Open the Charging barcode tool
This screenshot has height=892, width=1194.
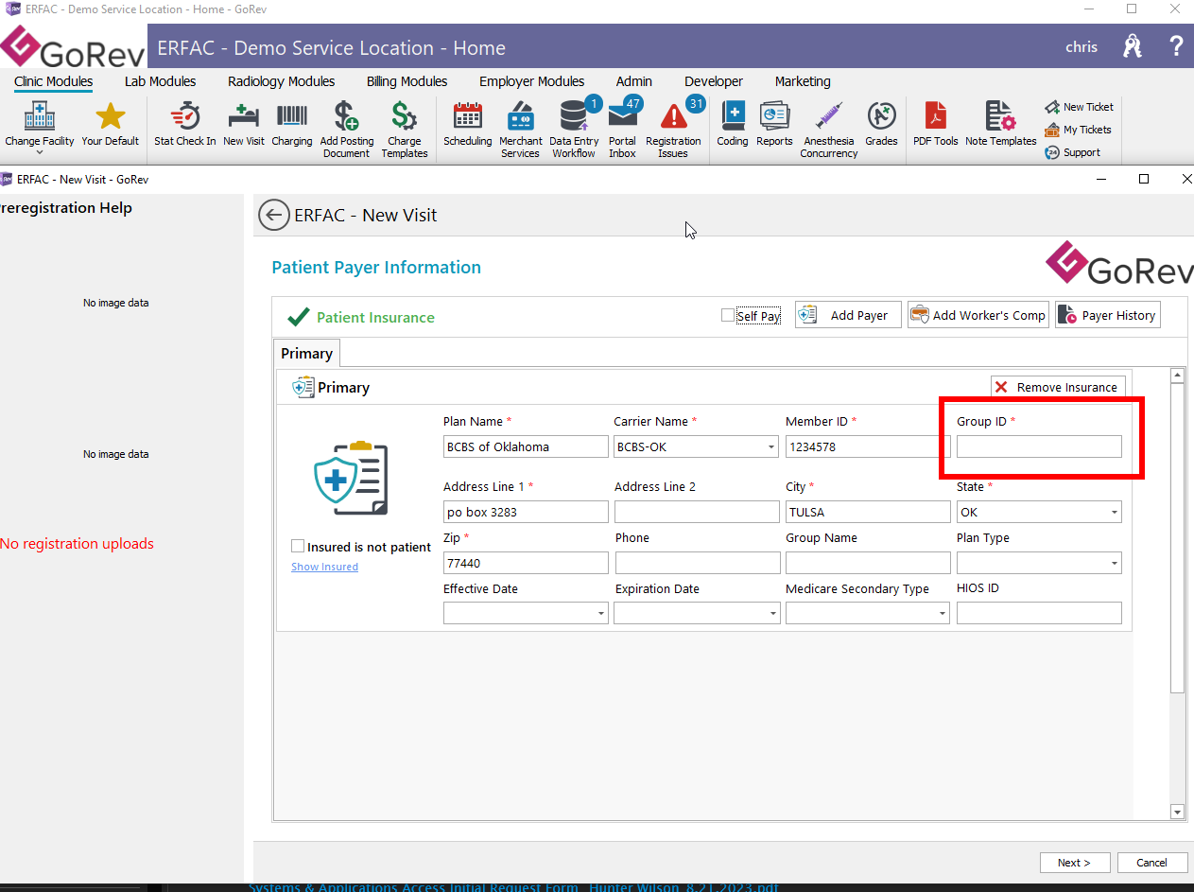click(292, 126)
